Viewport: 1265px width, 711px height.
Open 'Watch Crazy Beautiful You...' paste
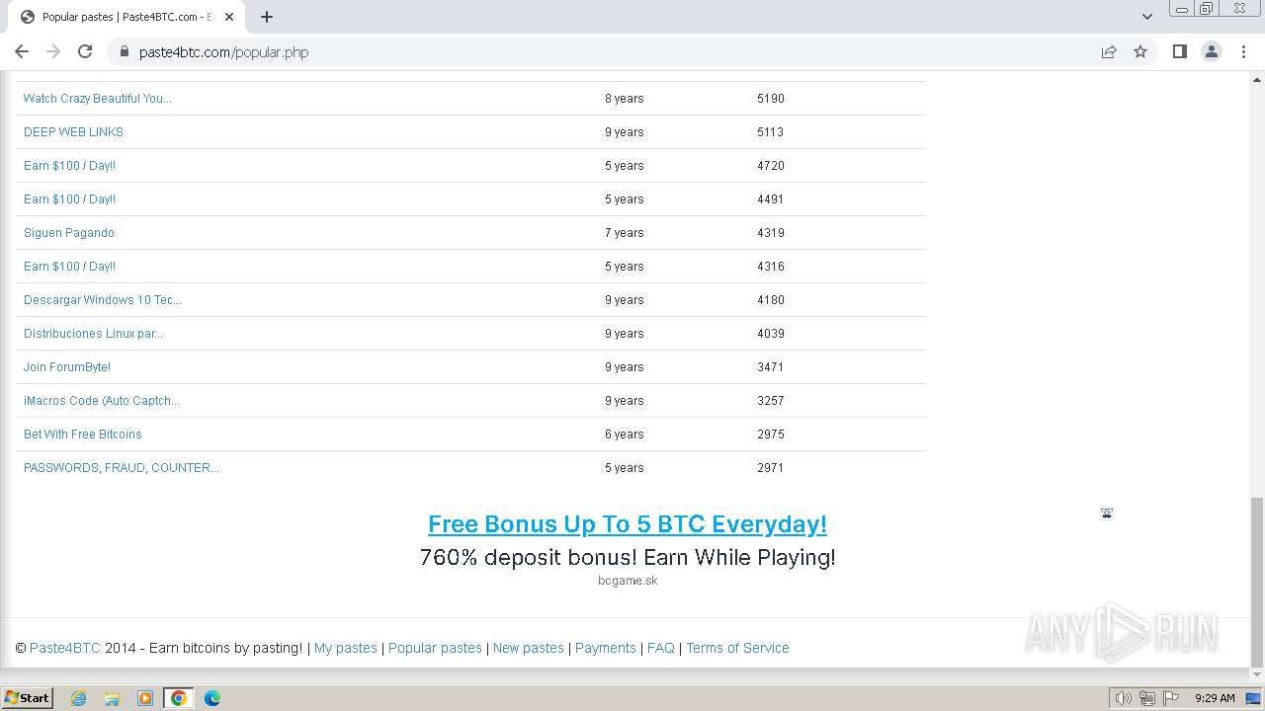point(97,99)
